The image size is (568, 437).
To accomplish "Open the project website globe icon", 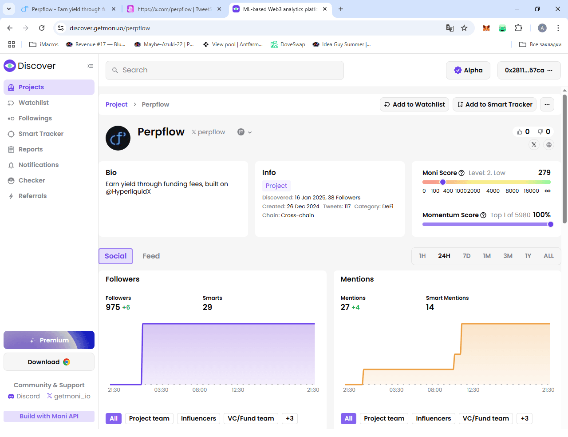I will (549, 145).
